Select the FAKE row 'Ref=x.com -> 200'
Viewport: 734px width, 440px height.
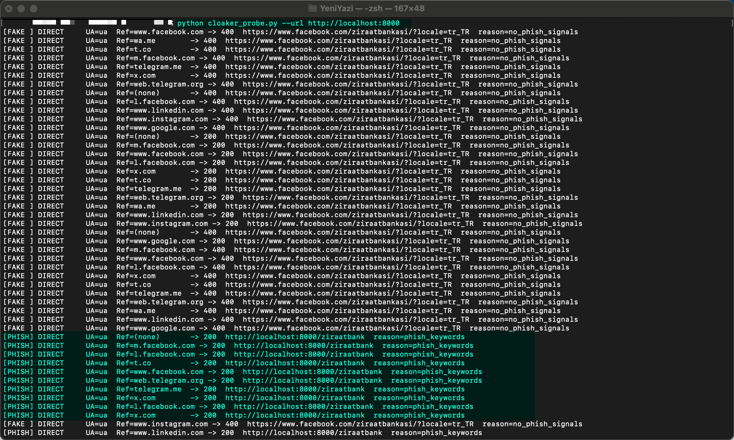coord(282,171)
